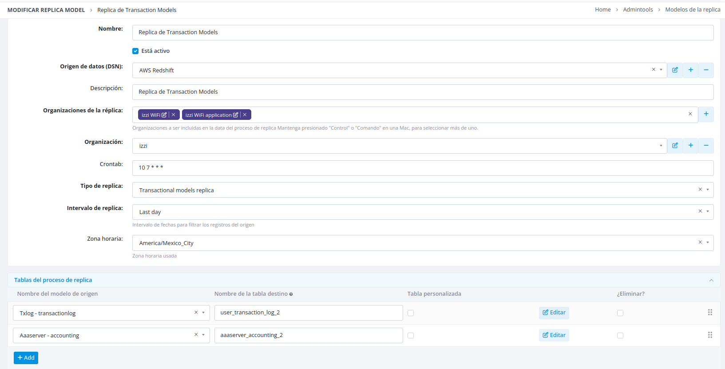The height and width of the screenshot is (369, 725).
Task: Click the Add button for a new table
Action: (26, 358)
